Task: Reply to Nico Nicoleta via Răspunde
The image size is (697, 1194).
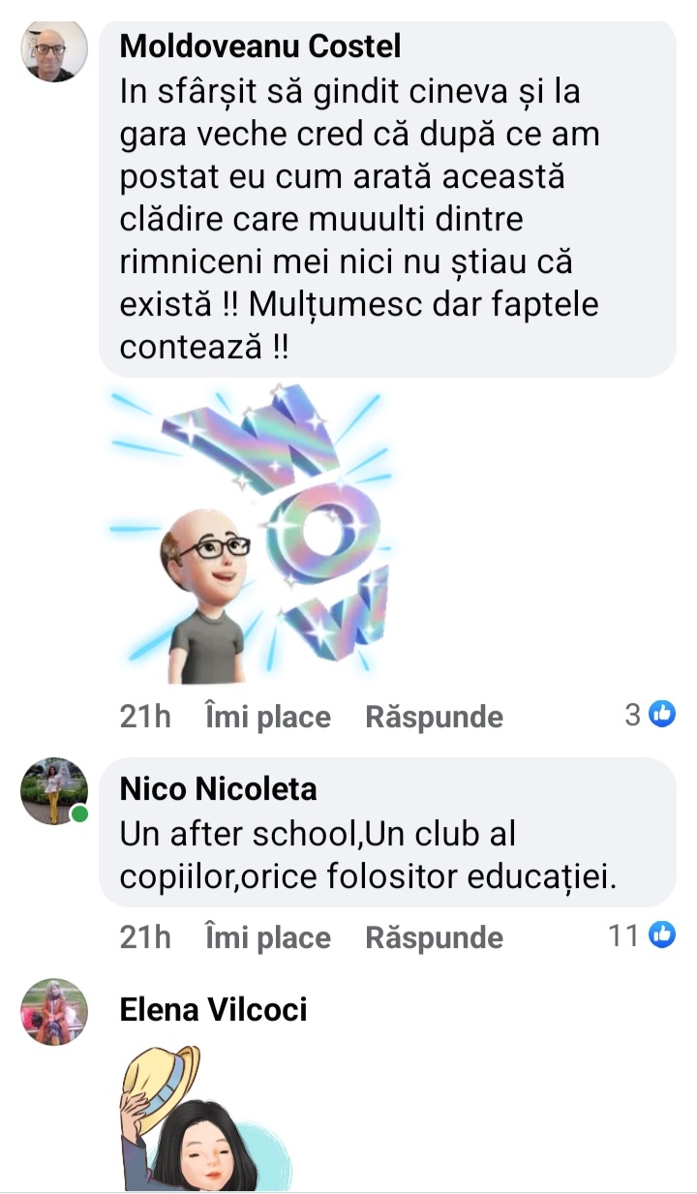Action: tap(434, 937)
